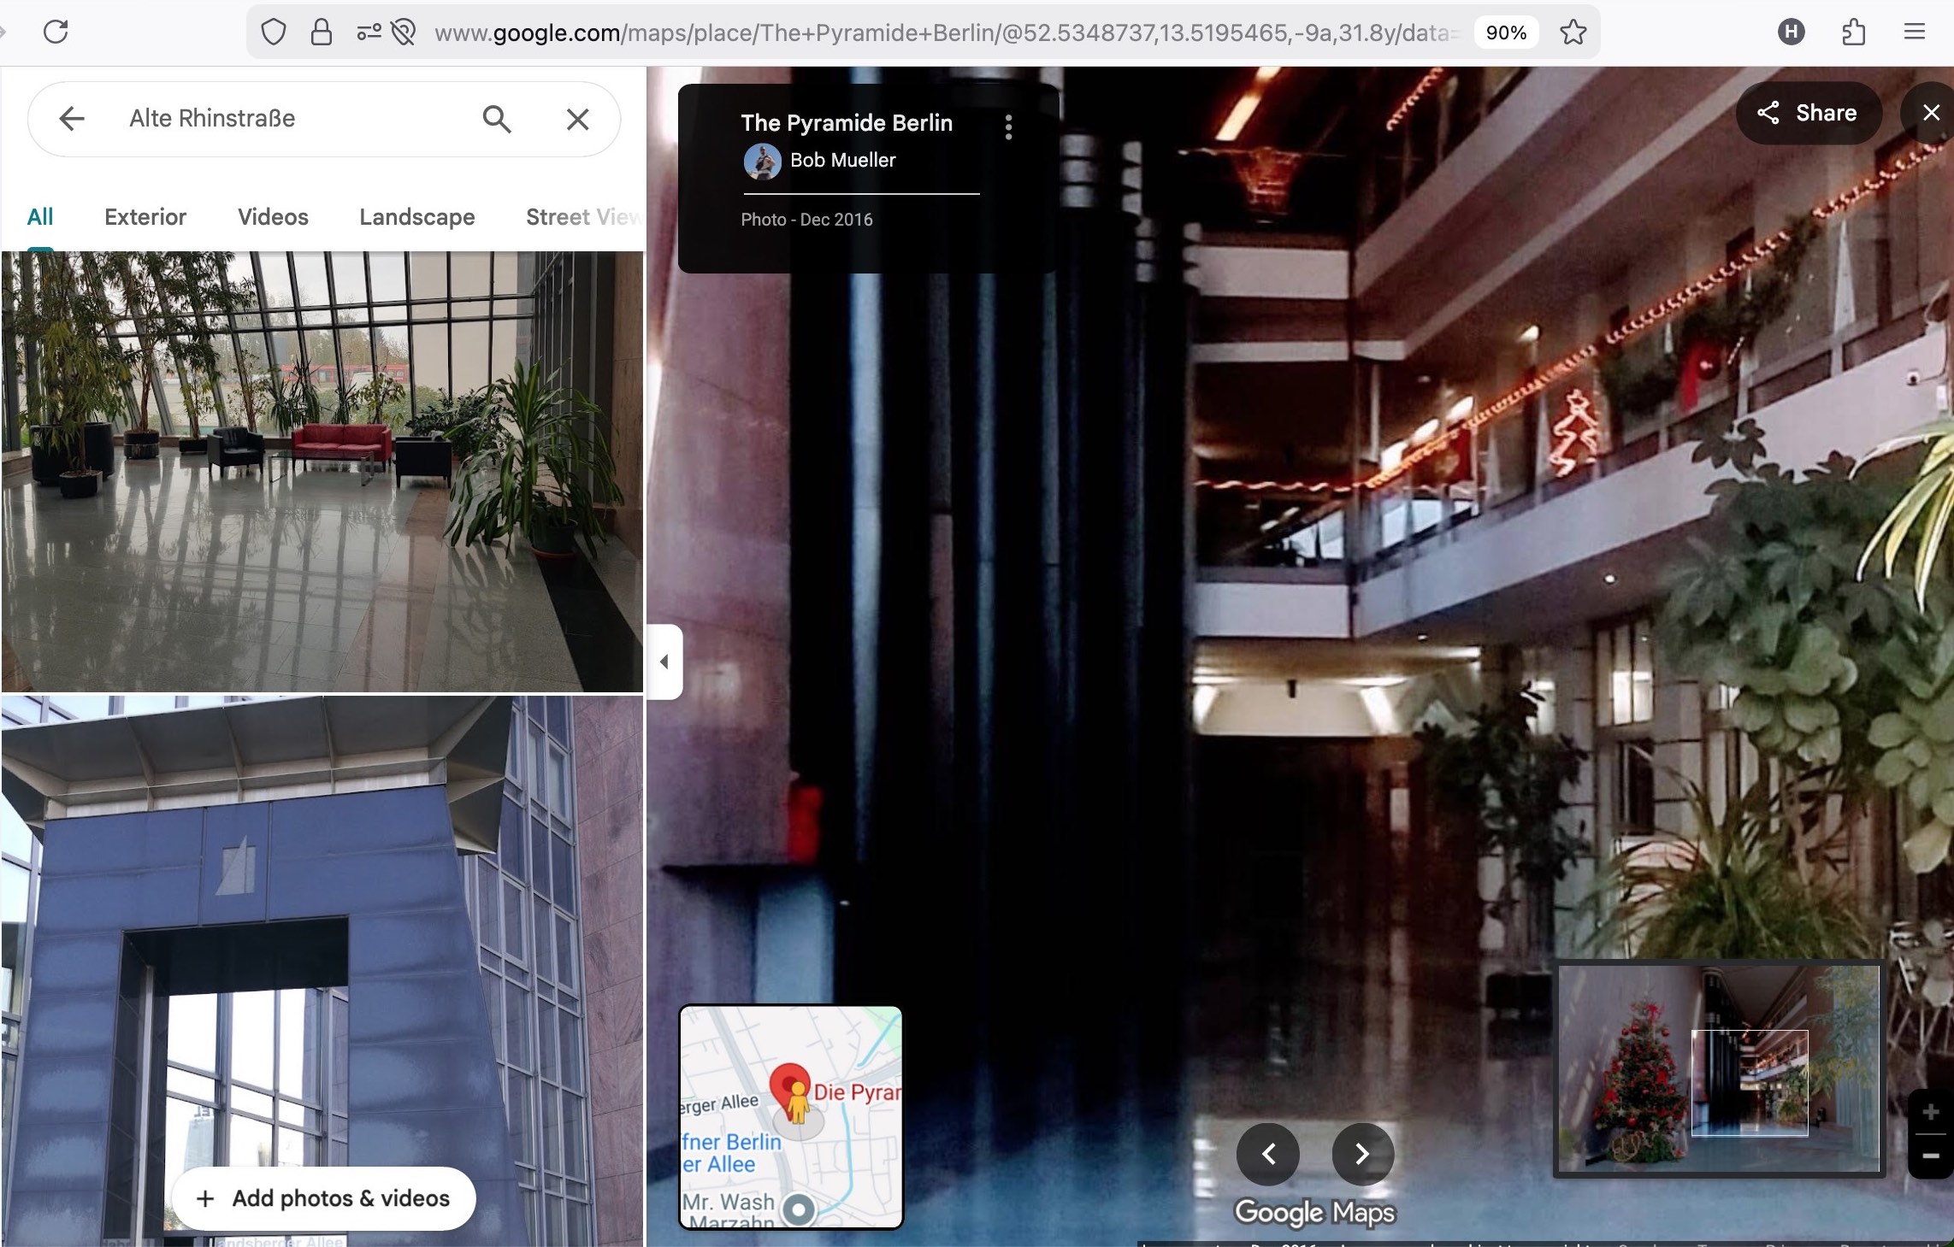The image size is (1954, 1247).
Task: Open the lobby with red sofa photo
Action: pos(322,471)
